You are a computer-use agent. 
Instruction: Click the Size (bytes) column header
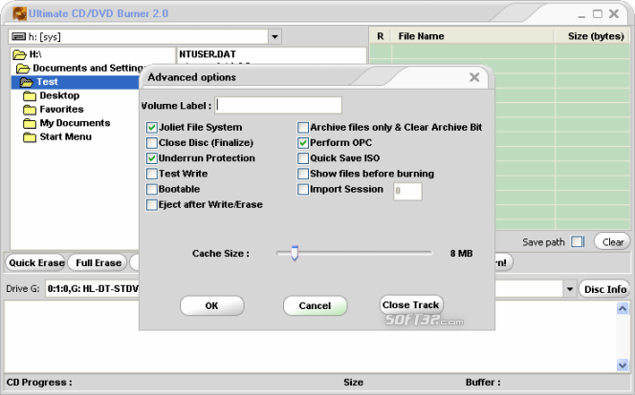(595, 36)
